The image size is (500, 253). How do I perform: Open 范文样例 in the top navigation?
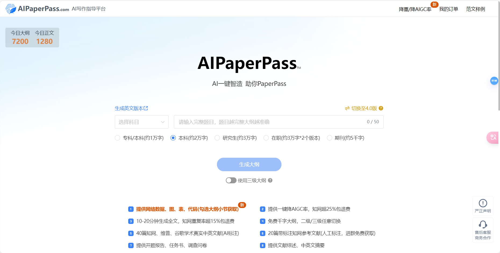(475, 9)
